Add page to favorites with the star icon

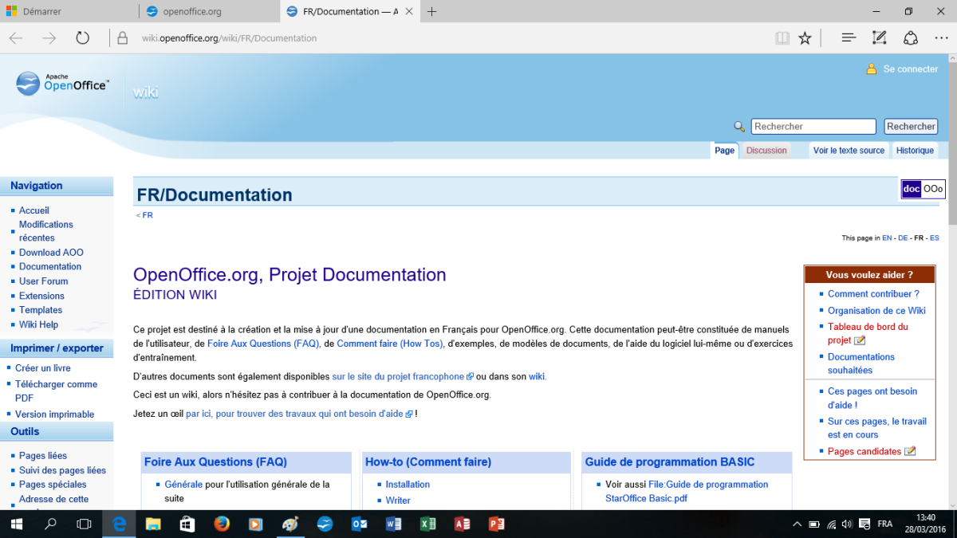[805, 37]
